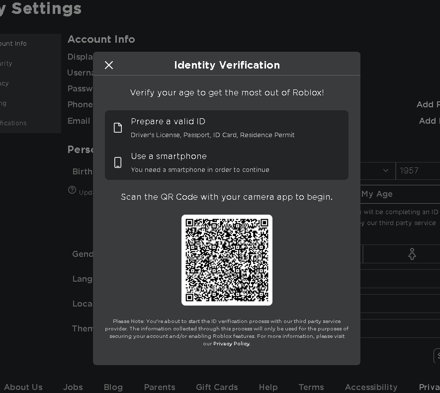Open Terms footer link
440x393 pixels.
[x=311, y=387]
